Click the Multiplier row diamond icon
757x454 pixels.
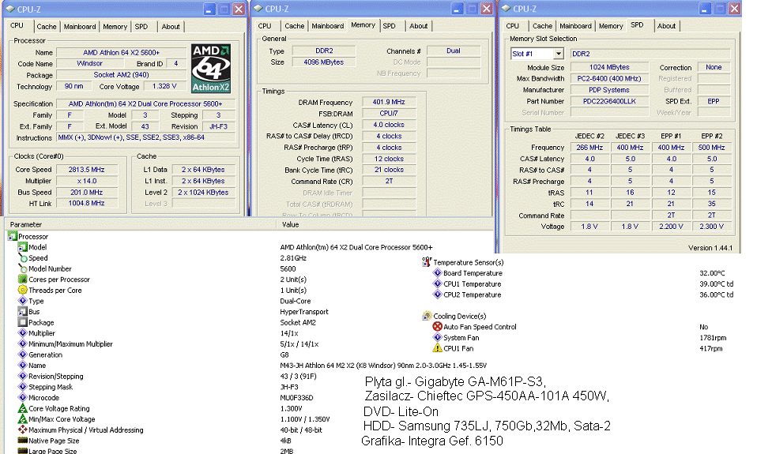tap(22, 333)
